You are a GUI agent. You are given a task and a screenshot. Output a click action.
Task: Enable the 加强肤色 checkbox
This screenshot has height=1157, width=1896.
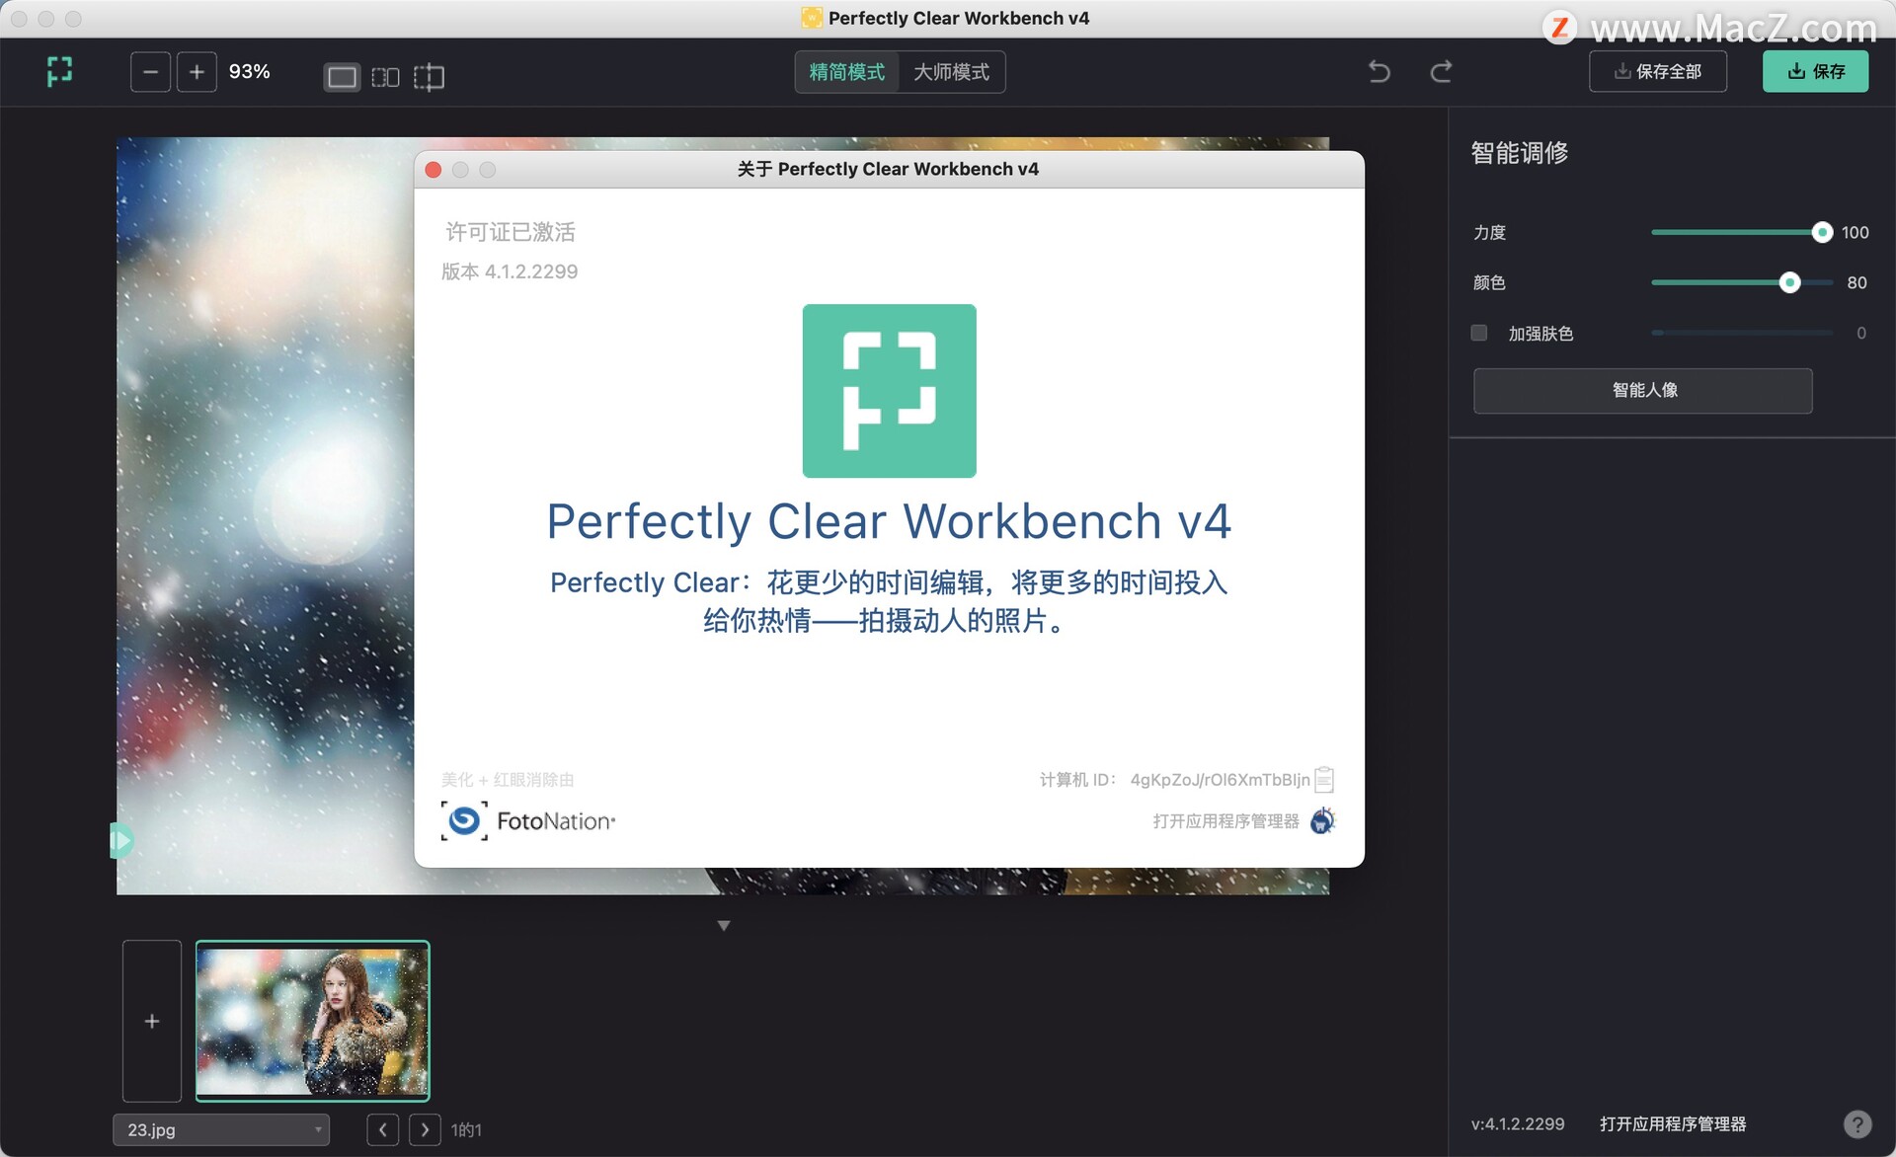(x=1478, y=333)
